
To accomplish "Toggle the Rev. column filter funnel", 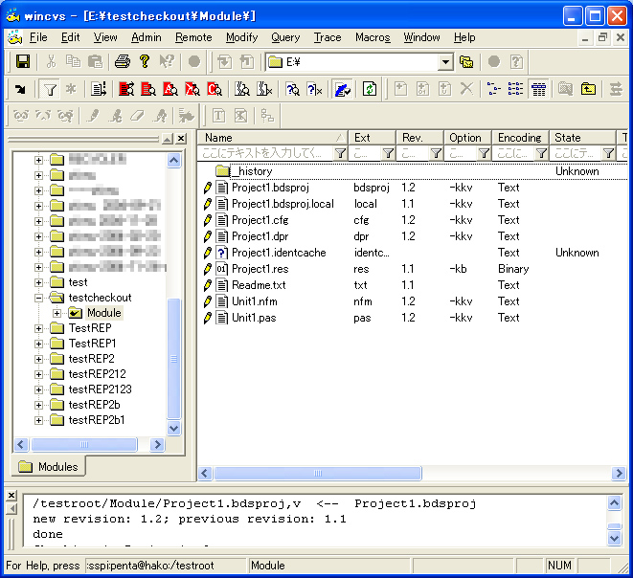I will [x=436, y=153].
